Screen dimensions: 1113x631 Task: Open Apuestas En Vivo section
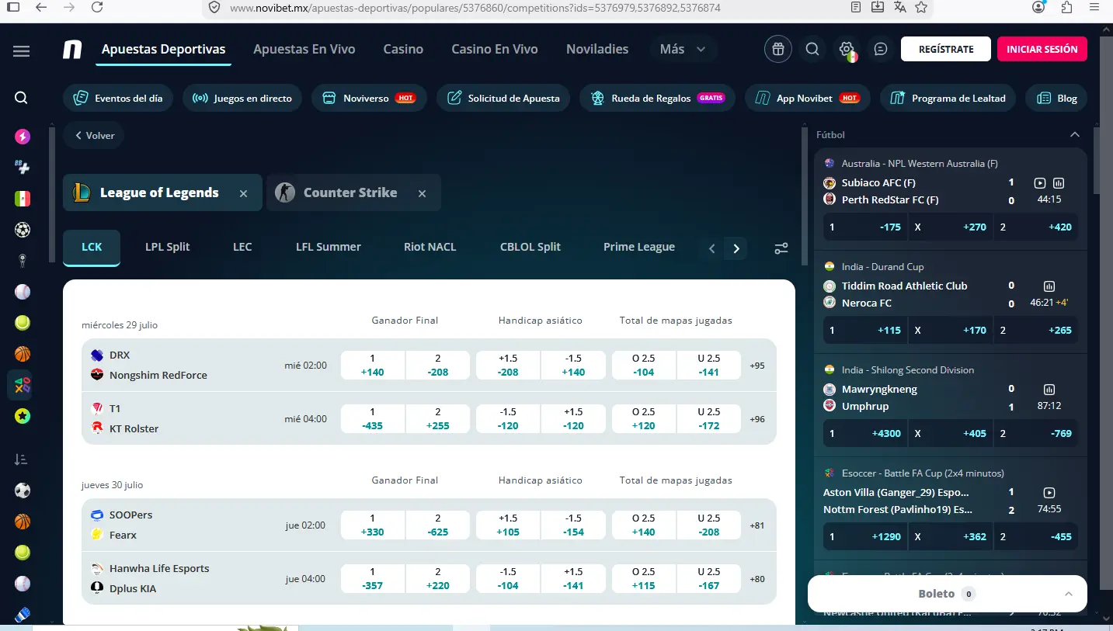point(304,49)
